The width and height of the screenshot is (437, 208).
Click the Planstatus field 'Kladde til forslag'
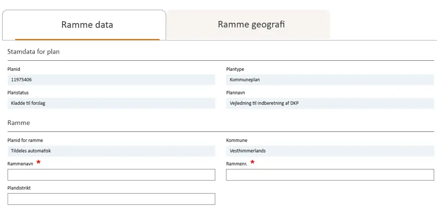pyautogui.click(x=111, y=103)
